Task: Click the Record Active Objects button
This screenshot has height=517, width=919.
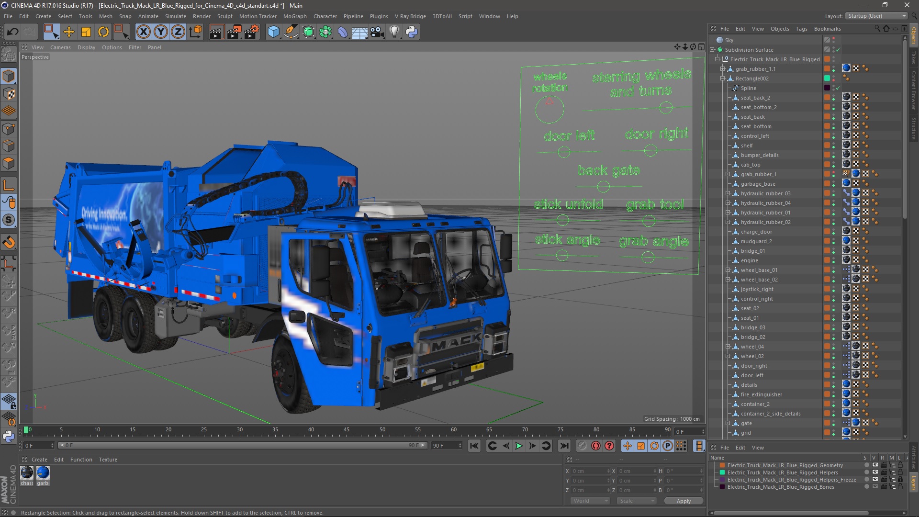Action: pyautogui.click(x=582, y=446)
